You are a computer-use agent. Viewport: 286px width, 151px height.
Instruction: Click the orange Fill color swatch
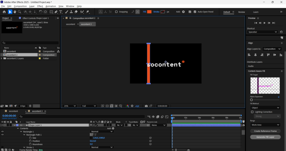click(x=149, y=12)
